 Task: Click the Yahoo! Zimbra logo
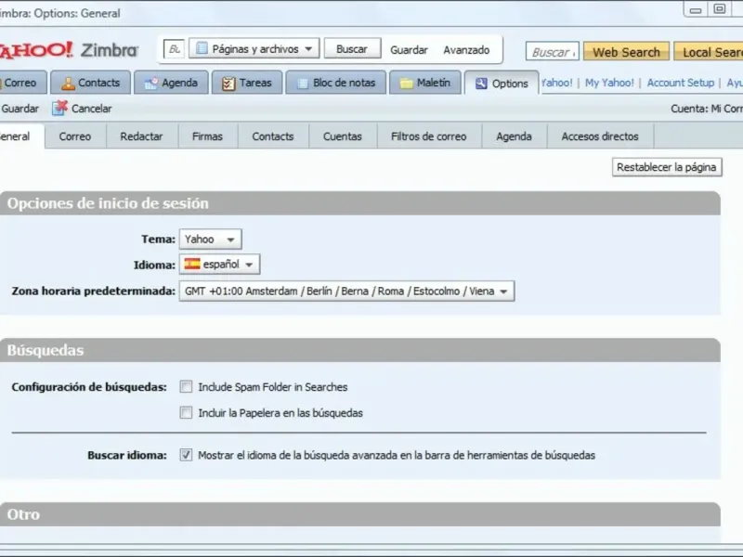pyautogui.click(x=69, y=50)
